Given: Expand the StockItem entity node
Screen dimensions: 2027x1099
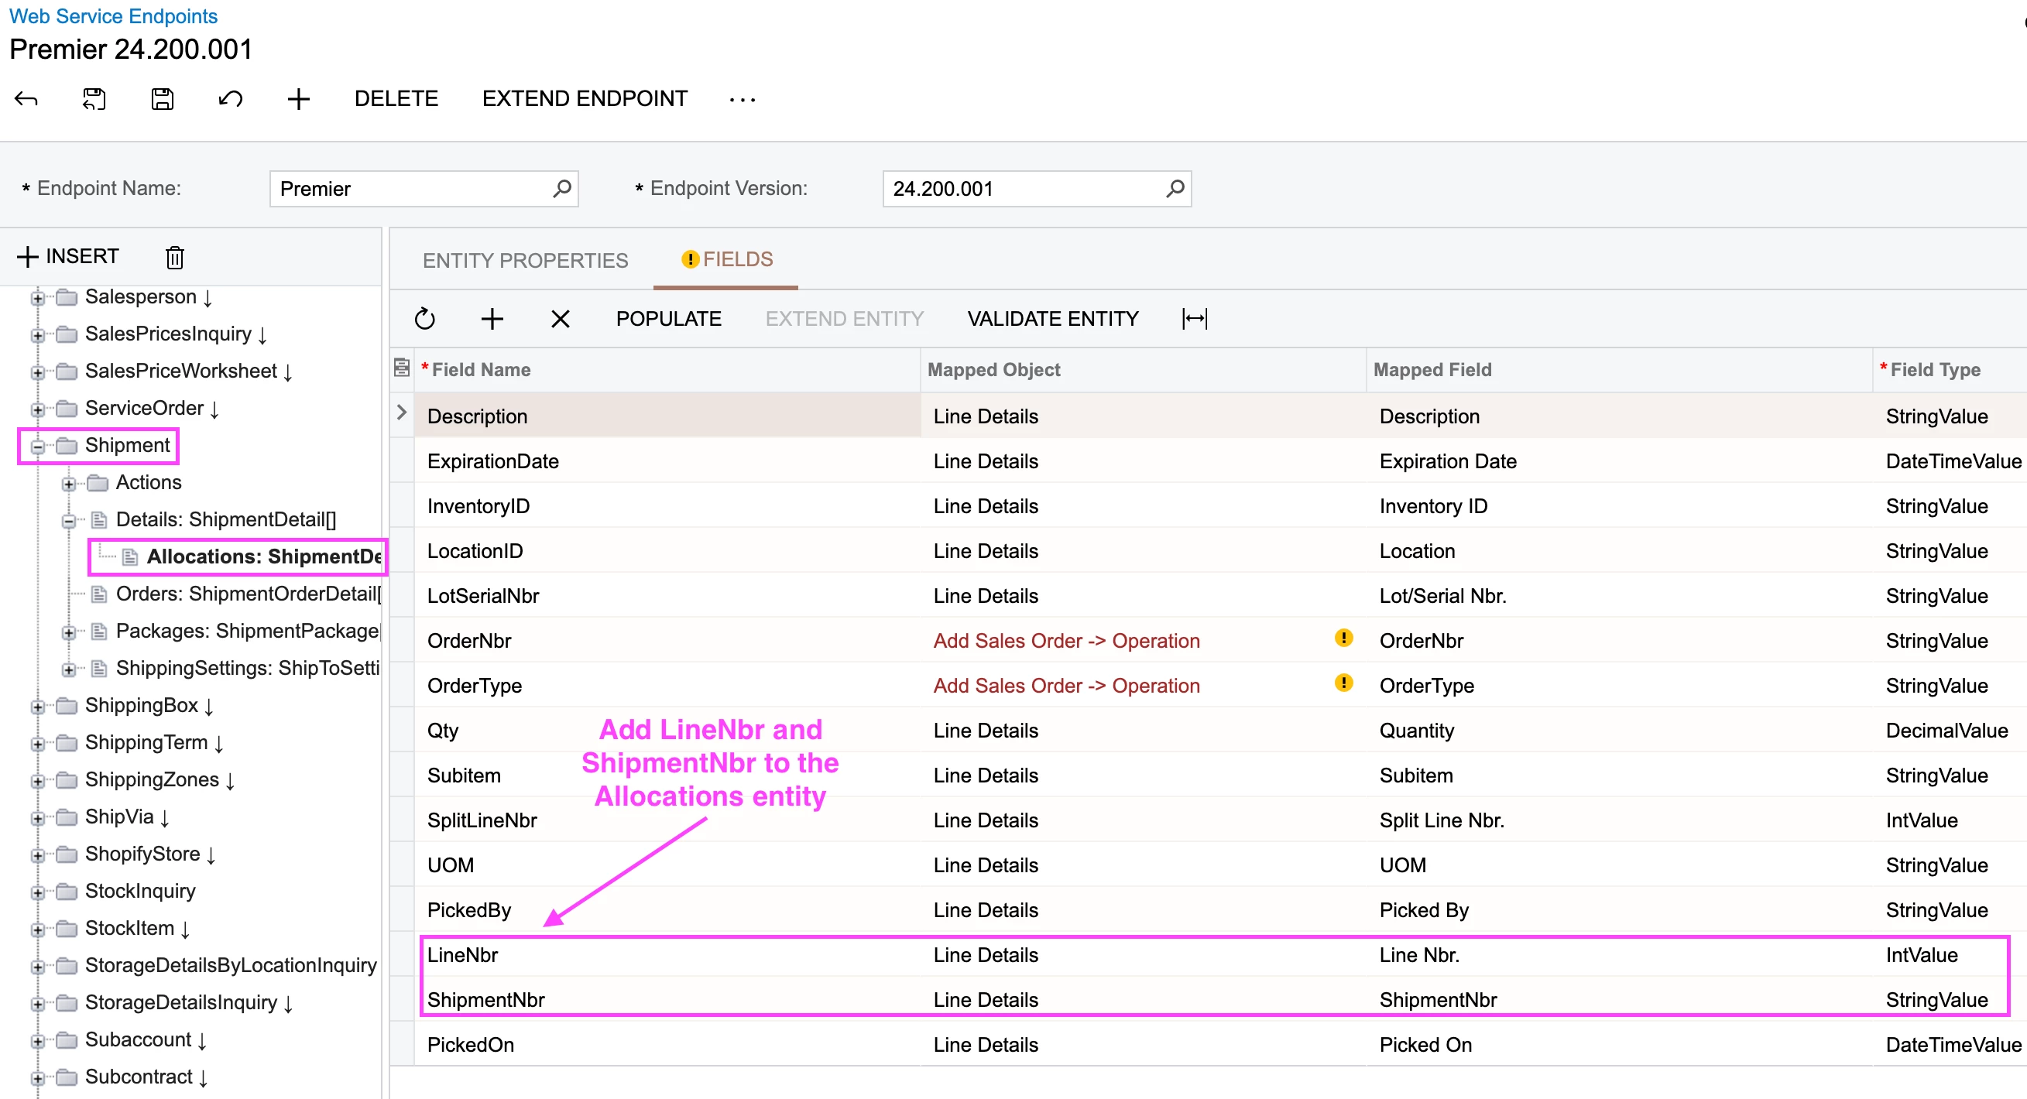Looking at the screenshot, I should click(37, 930).
